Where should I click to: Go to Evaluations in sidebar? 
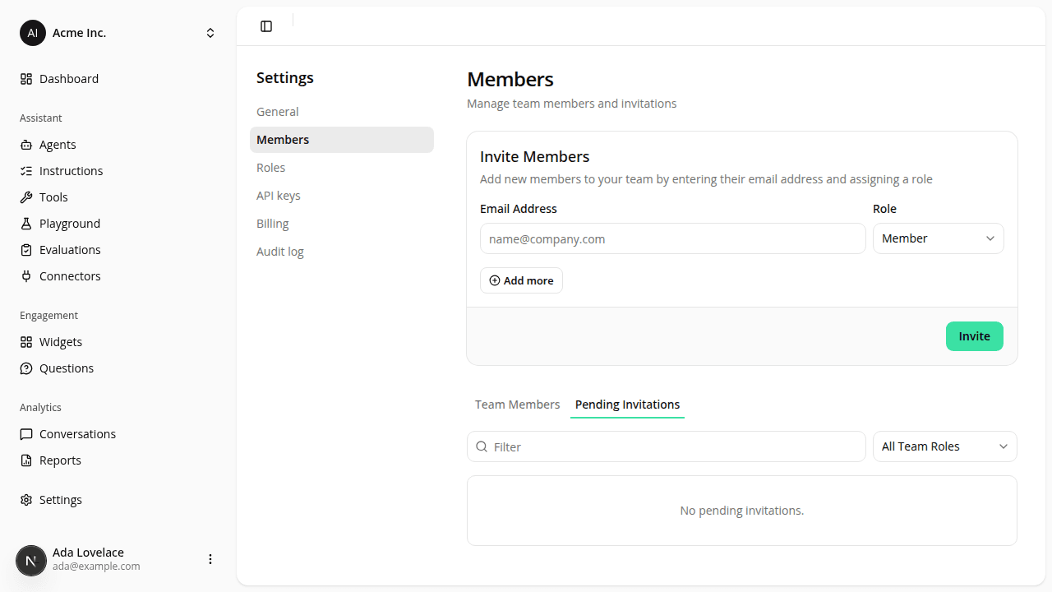click(x=118, y=250)
